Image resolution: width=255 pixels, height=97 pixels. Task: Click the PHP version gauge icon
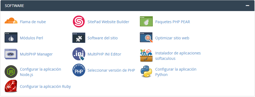point(79,70)
